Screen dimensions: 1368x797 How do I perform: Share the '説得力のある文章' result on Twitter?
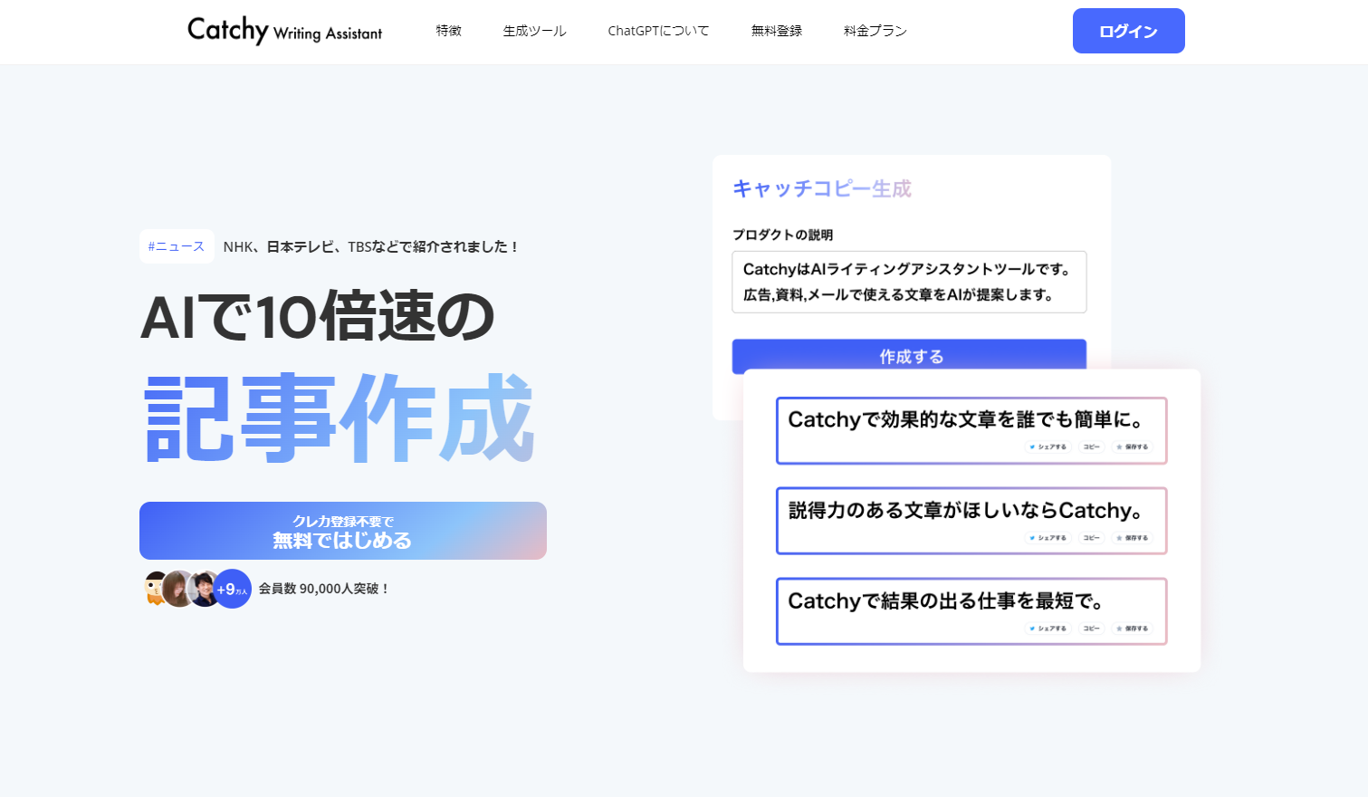click(1048, 538)
